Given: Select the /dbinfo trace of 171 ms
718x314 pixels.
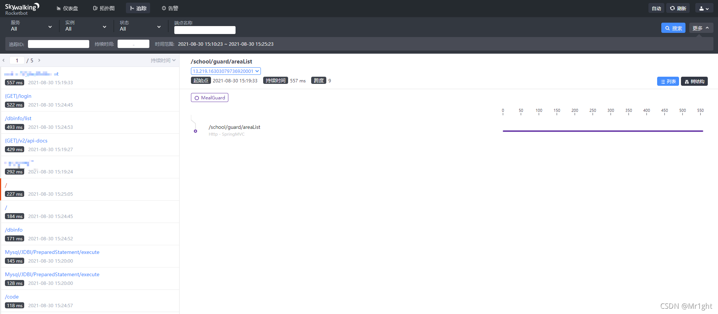Looking at the screenshot, I should [x=90, y=234].
